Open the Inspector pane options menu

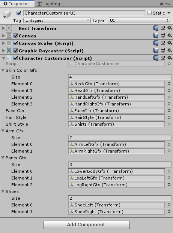coord(168,4)
